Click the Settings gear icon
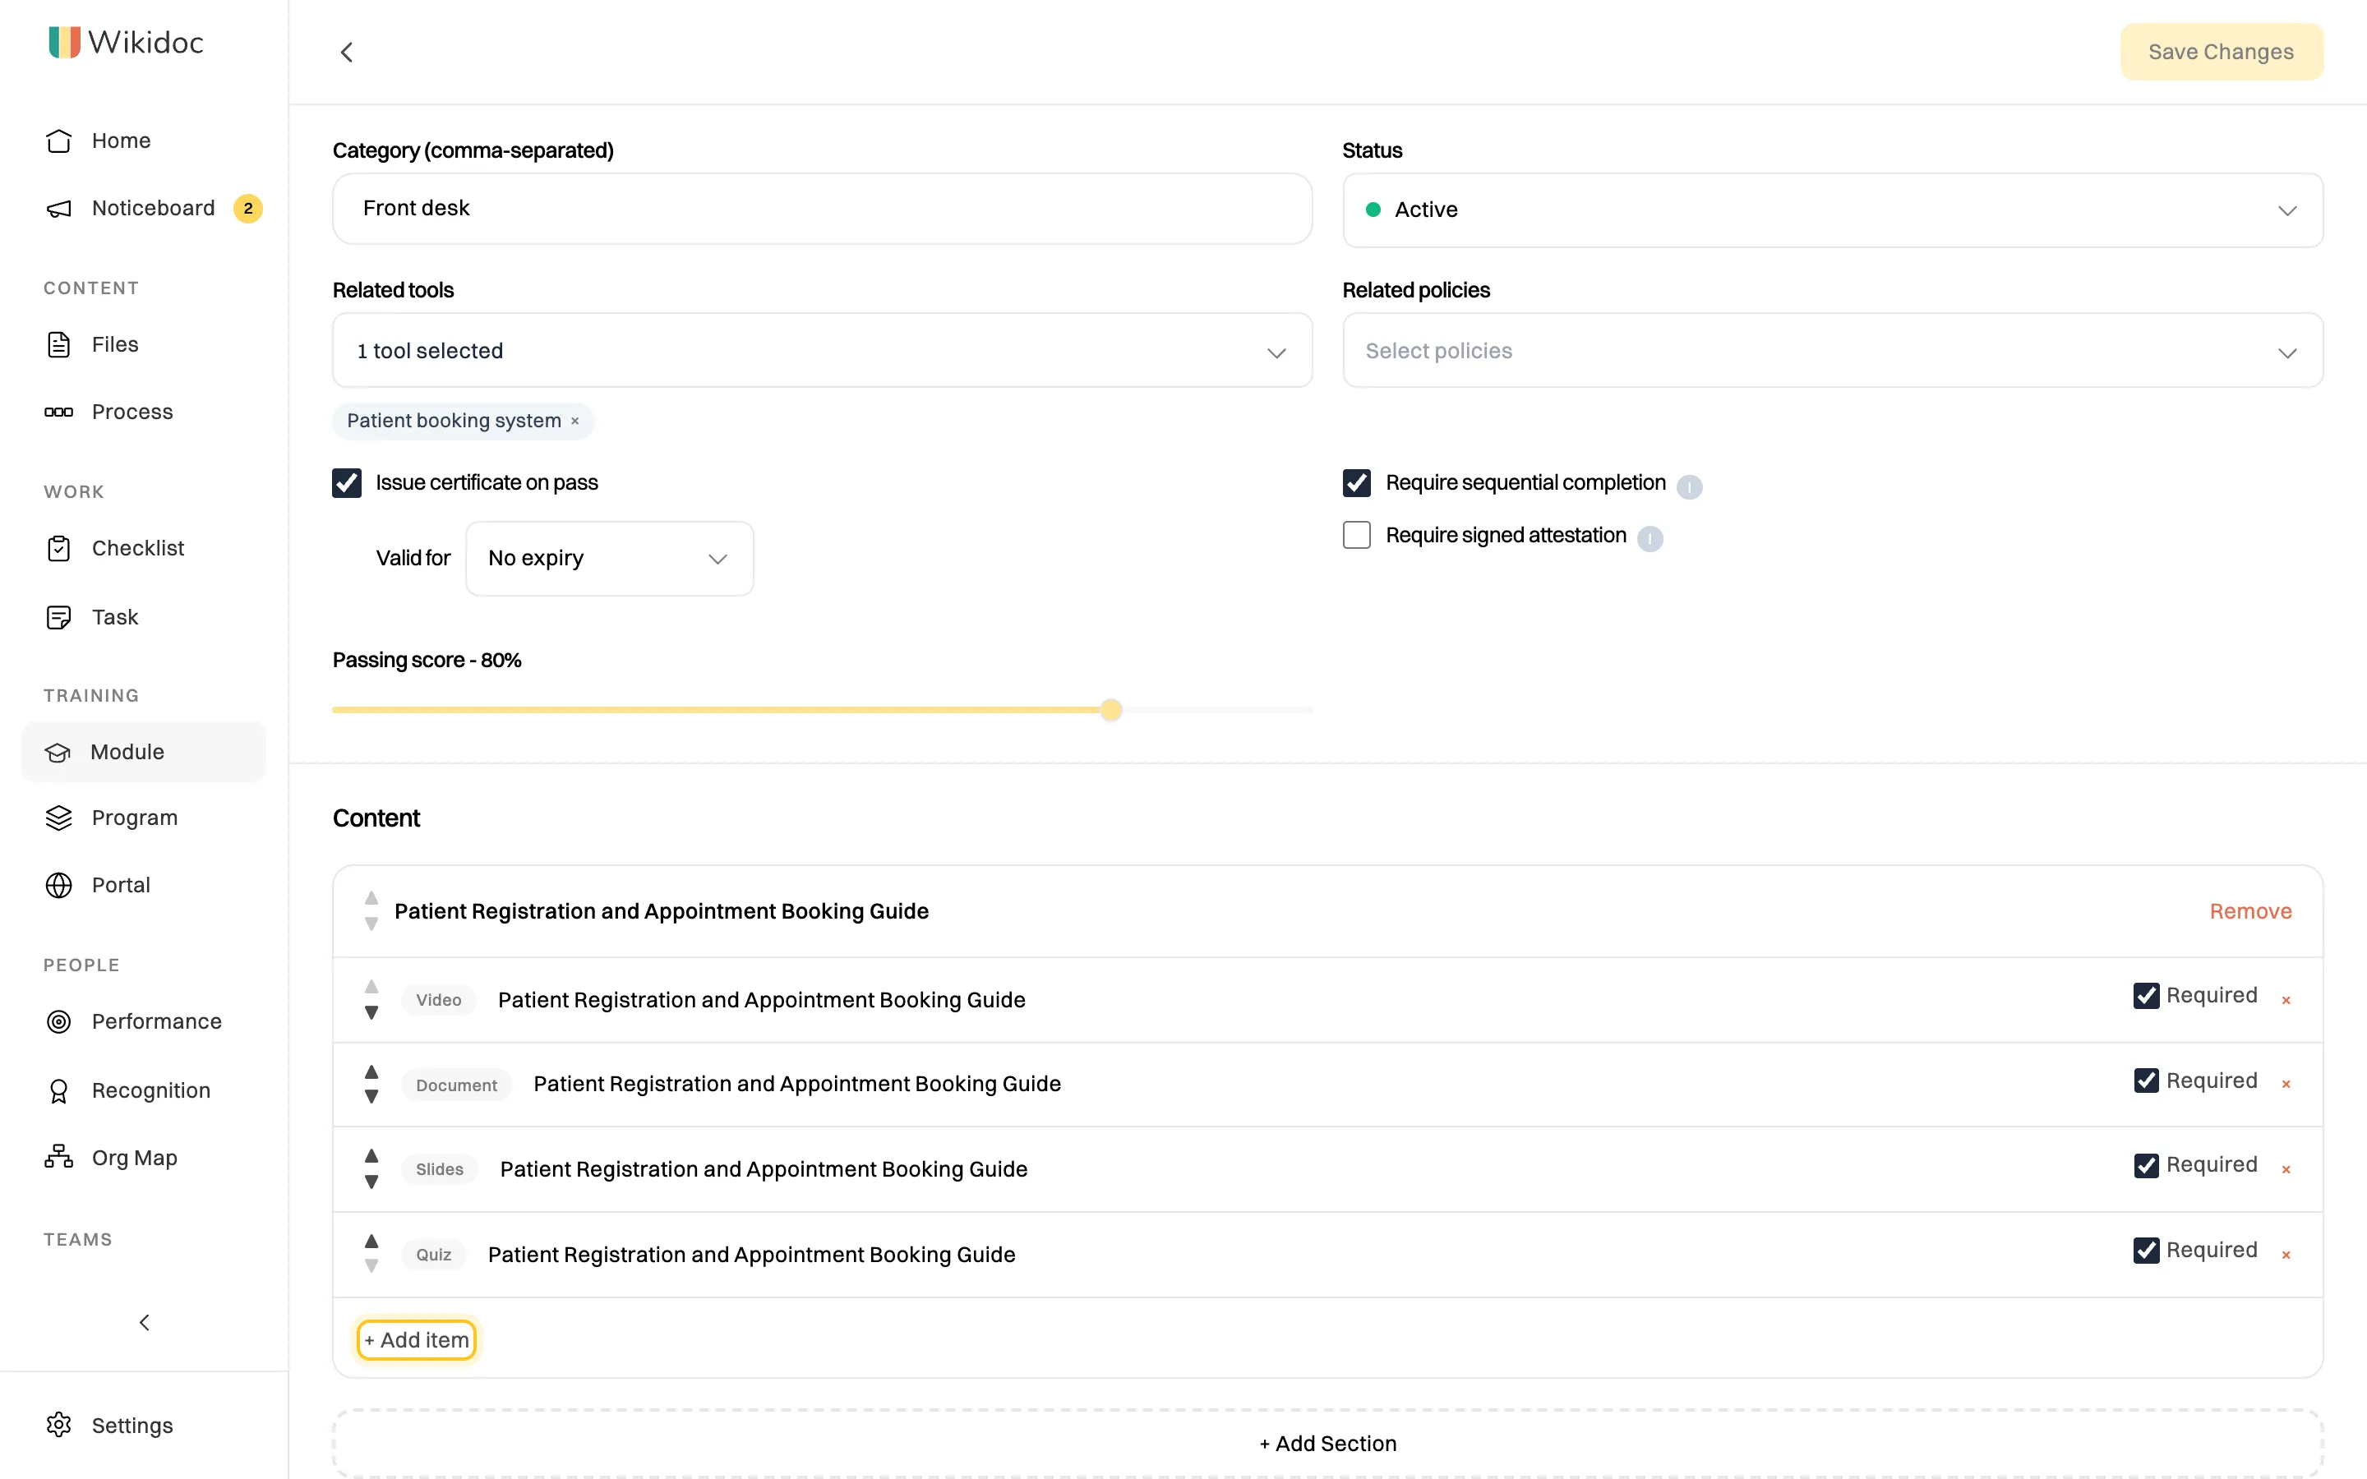Viewport: 2367px width, 1479px height. point(58,1426)
